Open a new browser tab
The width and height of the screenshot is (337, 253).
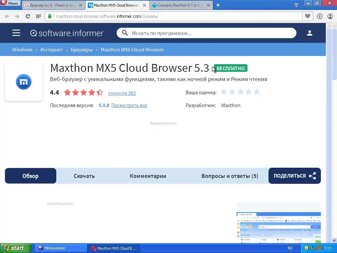218,5
